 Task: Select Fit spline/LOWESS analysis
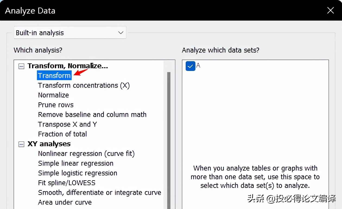click(x=66, y=183)
